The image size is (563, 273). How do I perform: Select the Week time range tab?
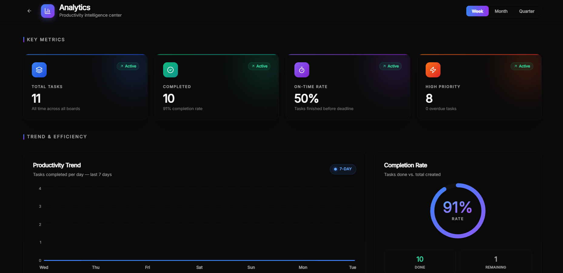pos(477,11)
